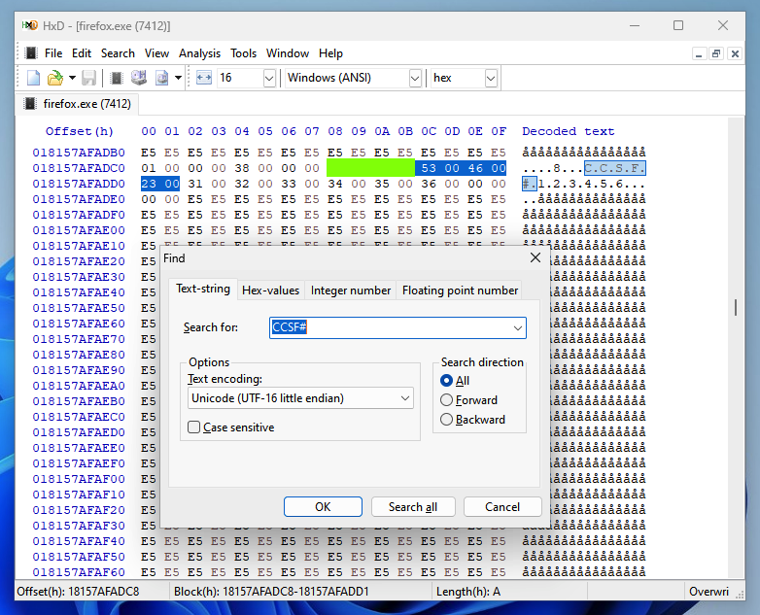Click the Open disk toolbar icon
Viewport: 760px width, 615px height.
(x=139, y=78)
